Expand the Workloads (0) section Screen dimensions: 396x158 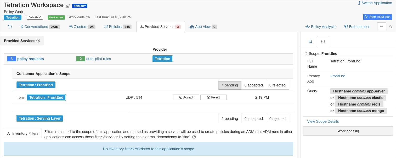click(x=348, y=131)
